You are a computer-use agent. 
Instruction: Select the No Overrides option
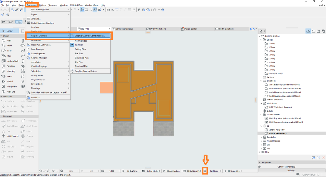pyautogui.click(x=81, y=41)
